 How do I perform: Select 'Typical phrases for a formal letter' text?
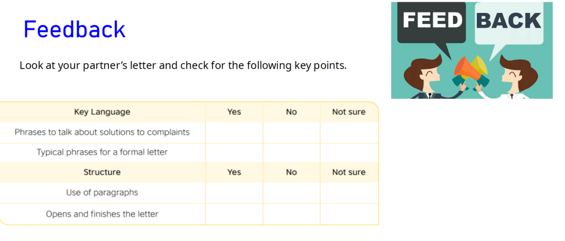point(102,152)
